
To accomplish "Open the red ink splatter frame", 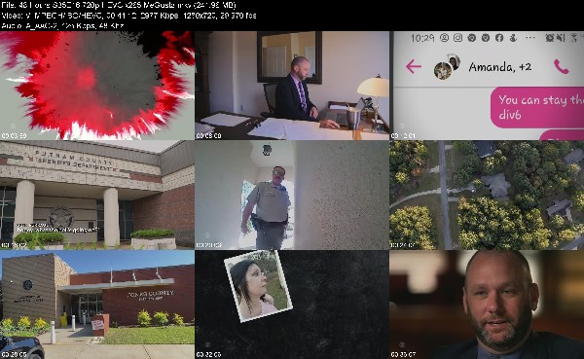I will (x=96, y=86).
